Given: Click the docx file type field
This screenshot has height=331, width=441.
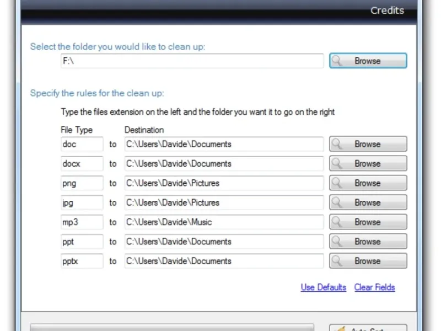Looking at the screenshot, I should point(82,163).
